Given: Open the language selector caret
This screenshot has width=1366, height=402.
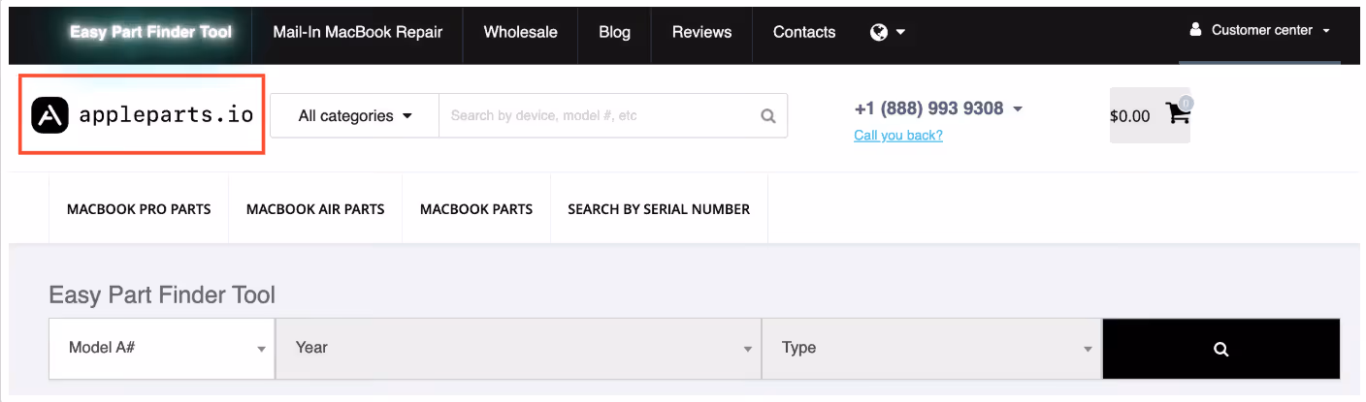Looking at the screenshot, I should [900, 32].
